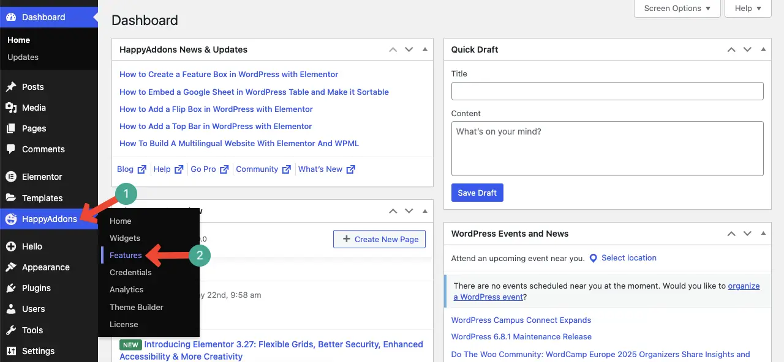Move WordPress Events and News panel up

point(731,234)
